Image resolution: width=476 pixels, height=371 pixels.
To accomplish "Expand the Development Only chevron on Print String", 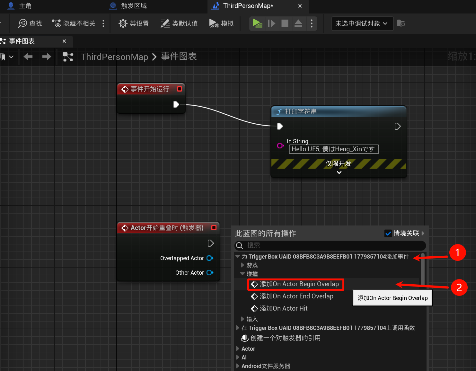I will pyautogui.click(x=339, y=172).
